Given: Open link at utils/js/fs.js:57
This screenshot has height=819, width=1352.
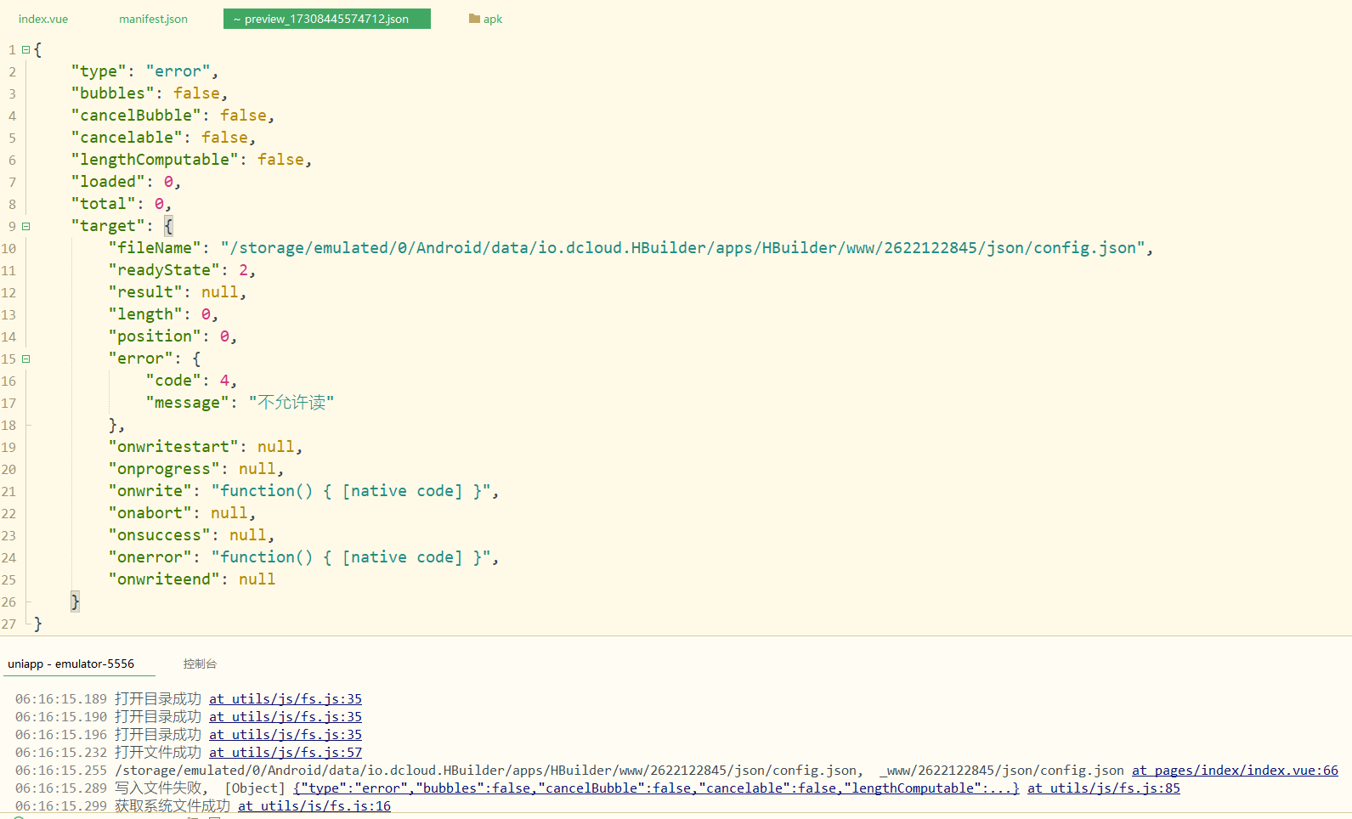Looking at the screenshot, I should [x=286, y=753].
